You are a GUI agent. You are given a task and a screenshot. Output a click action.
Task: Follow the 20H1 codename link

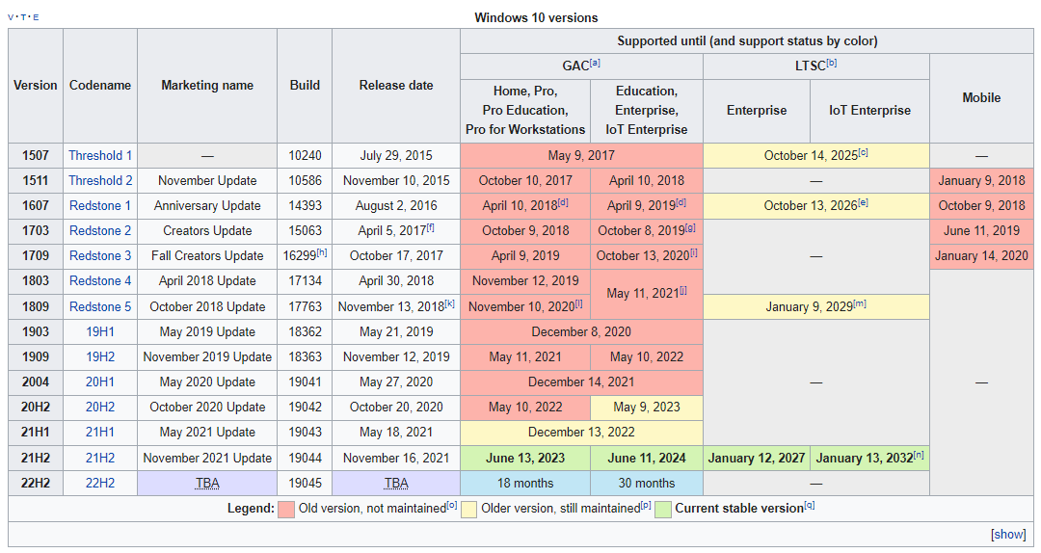[x=100, y=382]
